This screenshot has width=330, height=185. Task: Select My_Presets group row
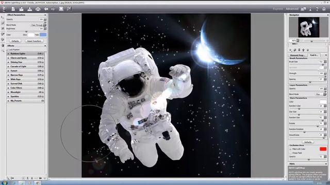25,101
